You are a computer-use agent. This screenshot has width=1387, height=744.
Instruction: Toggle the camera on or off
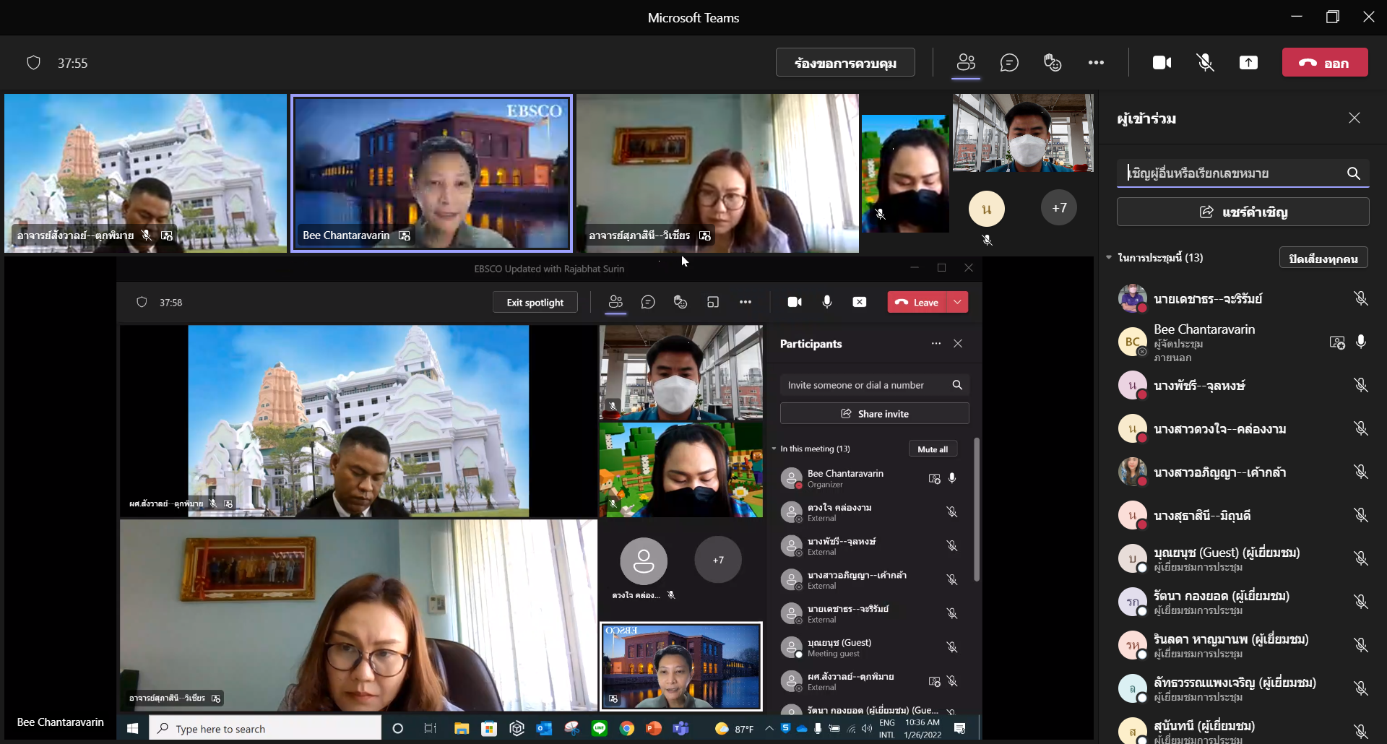(1162, 63)
